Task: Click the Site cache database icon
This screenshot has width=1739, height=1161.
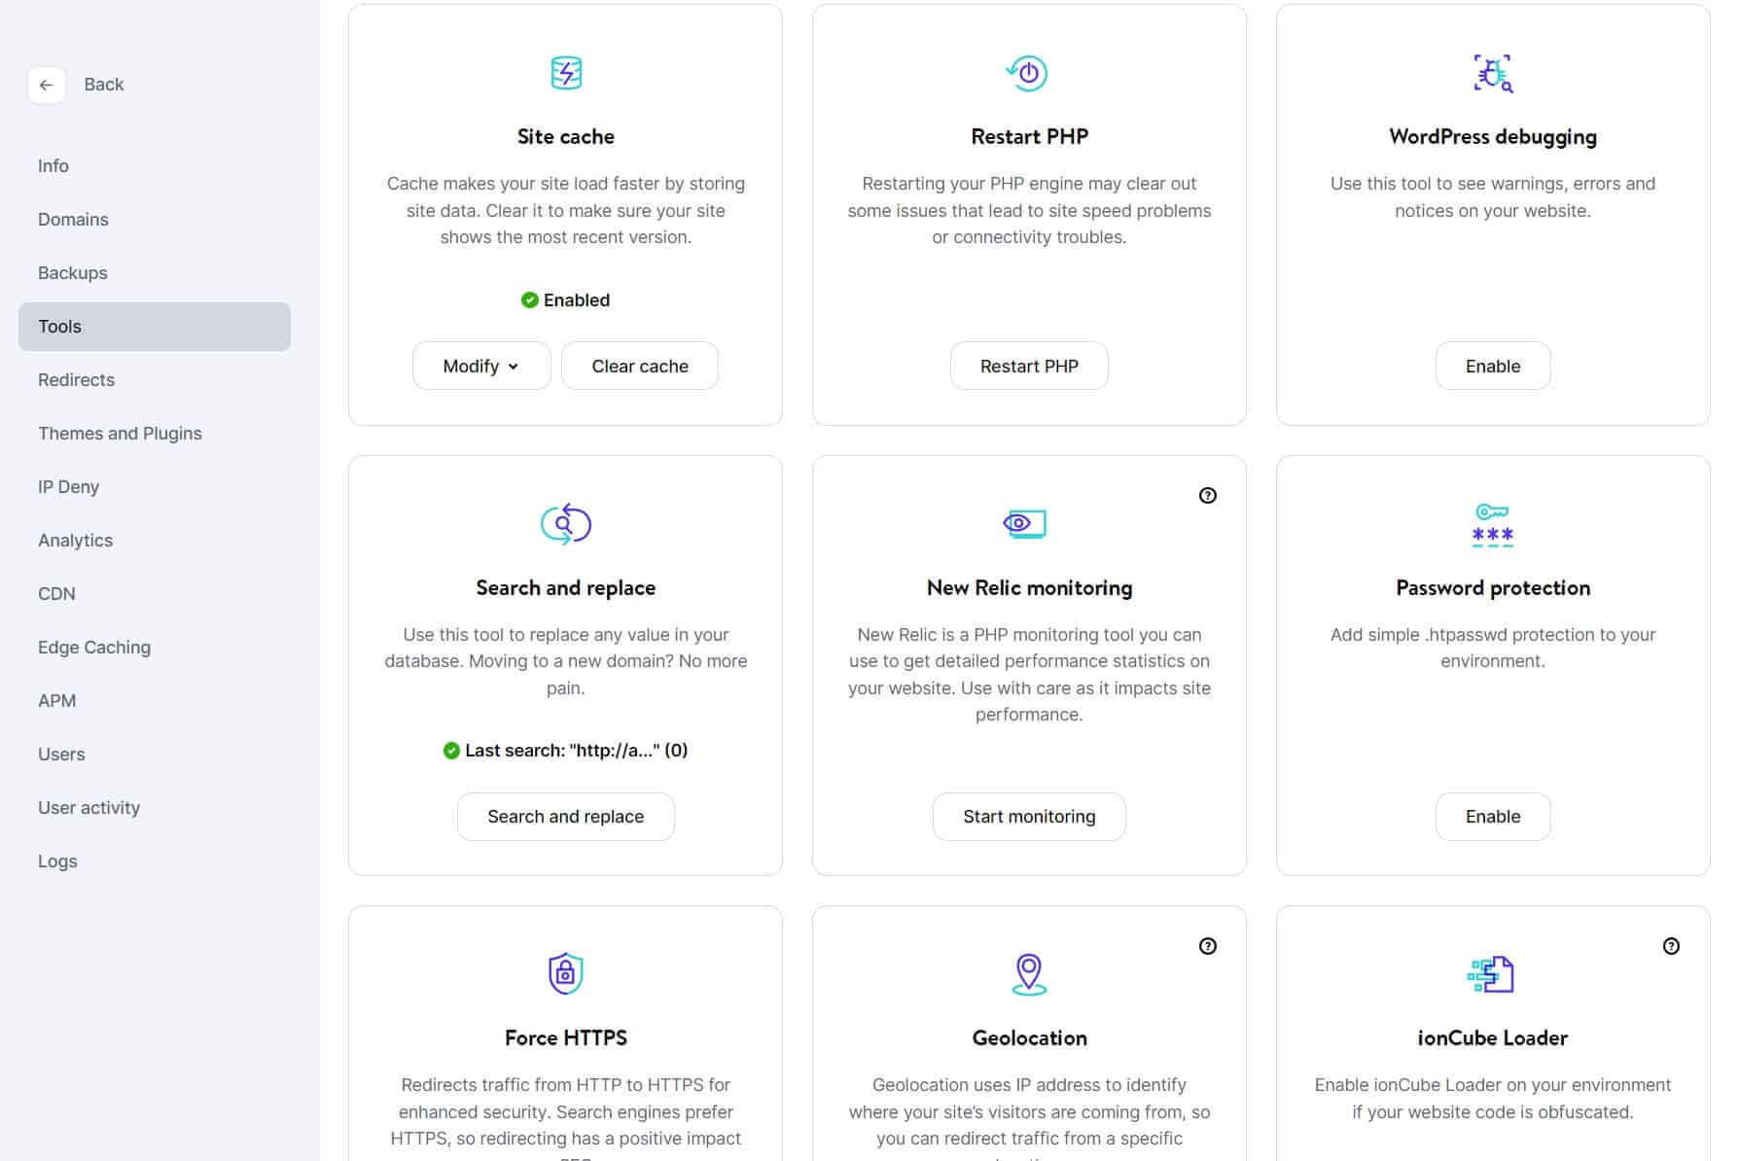Action: [x=565, y=72]
